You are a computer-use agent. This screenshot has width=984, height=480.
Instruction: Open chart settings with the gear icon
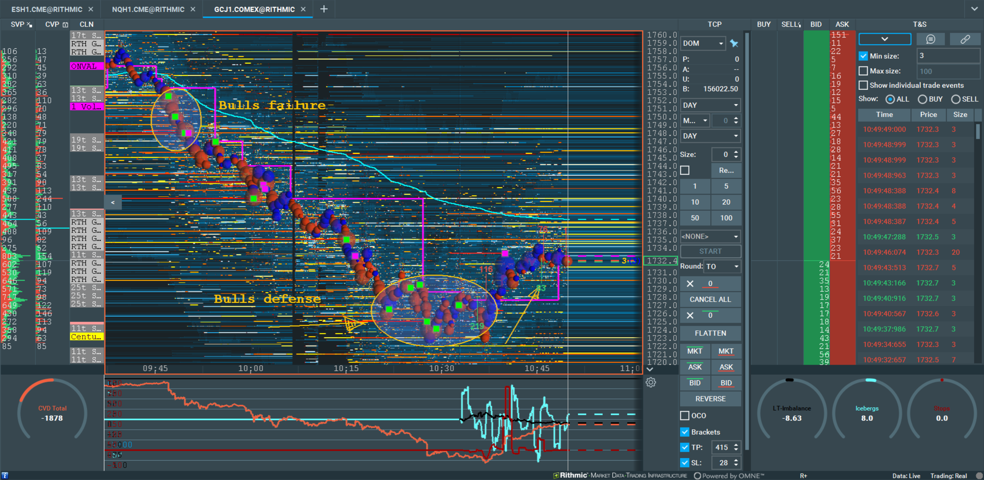[x=651, y=382]
